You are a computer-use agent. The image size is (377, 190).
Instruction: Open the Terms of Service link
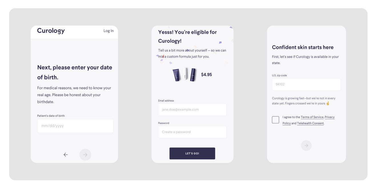pos(312,117)
